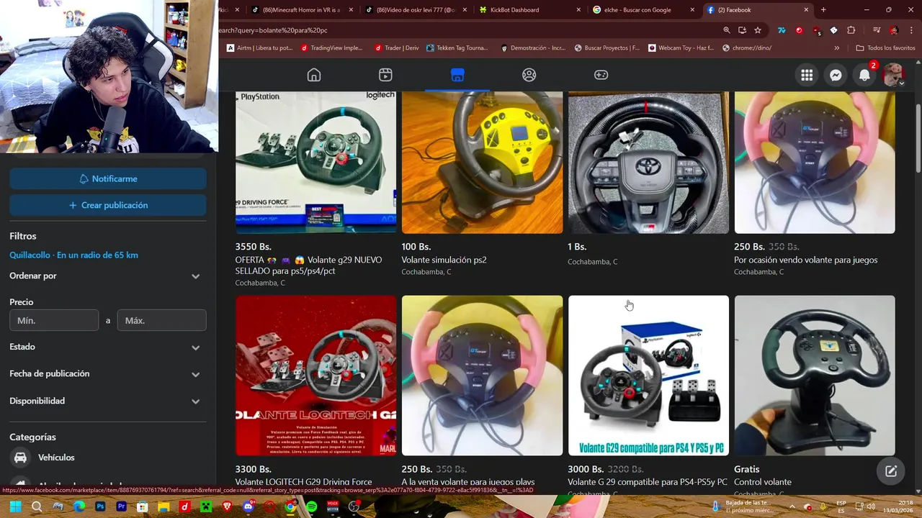
Task: Open Spotify from the taskbar
Action: coord(311,506)
